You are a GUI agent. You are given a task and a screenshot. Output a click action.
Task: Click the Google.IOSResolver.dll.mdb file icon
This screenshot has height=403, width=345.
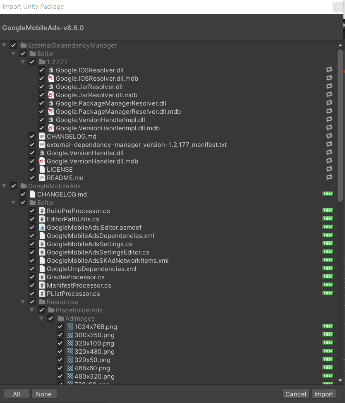click(x=51, y=78)
